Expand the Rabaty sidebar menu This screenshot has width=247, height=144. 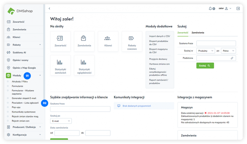(x=40, y=45)
